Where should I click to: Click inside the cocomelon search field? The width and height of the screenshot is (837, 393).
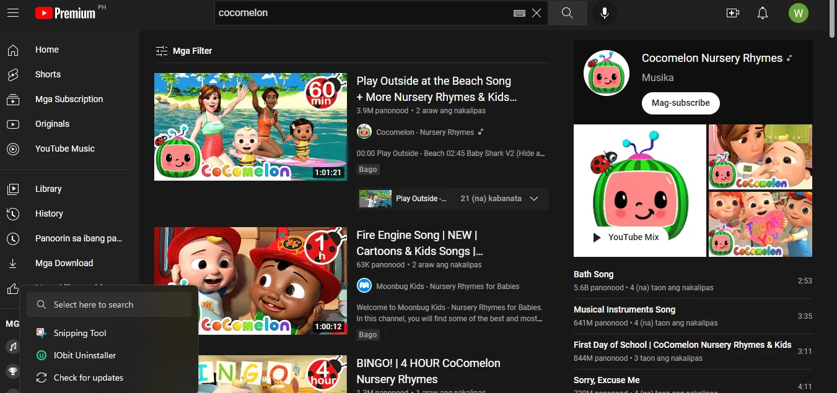click(364, 13)
